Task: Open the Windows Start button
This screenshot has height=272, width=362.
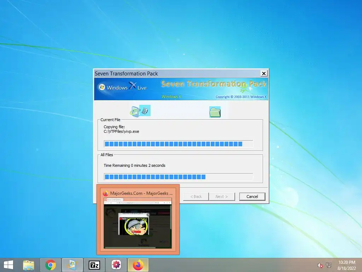Action: click(x=8, y=265)
